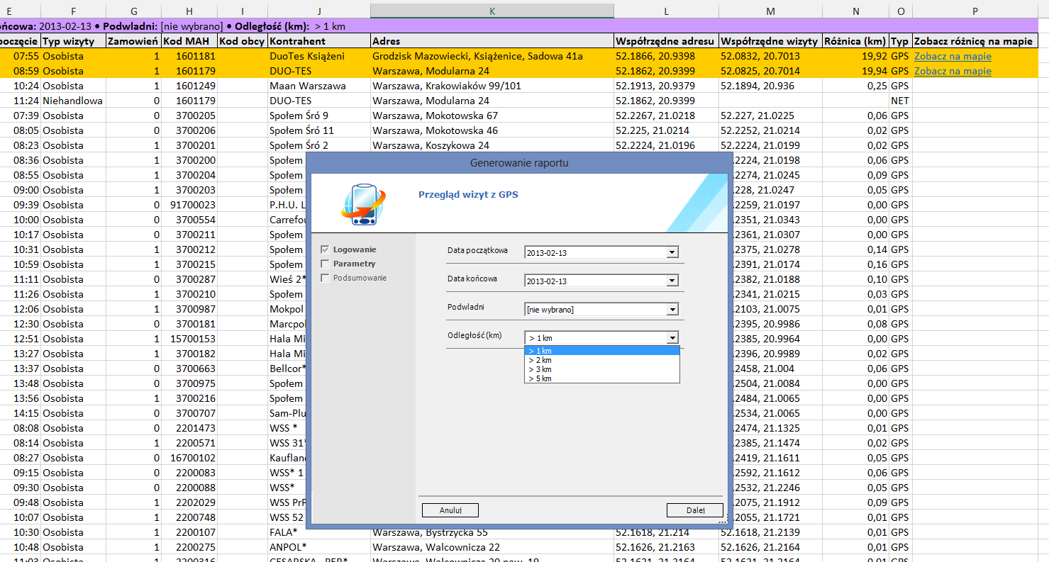
Task: Open 'Zobacz na mapie' link for DuoTes Książeni
Action: click(x=953, y=56)
